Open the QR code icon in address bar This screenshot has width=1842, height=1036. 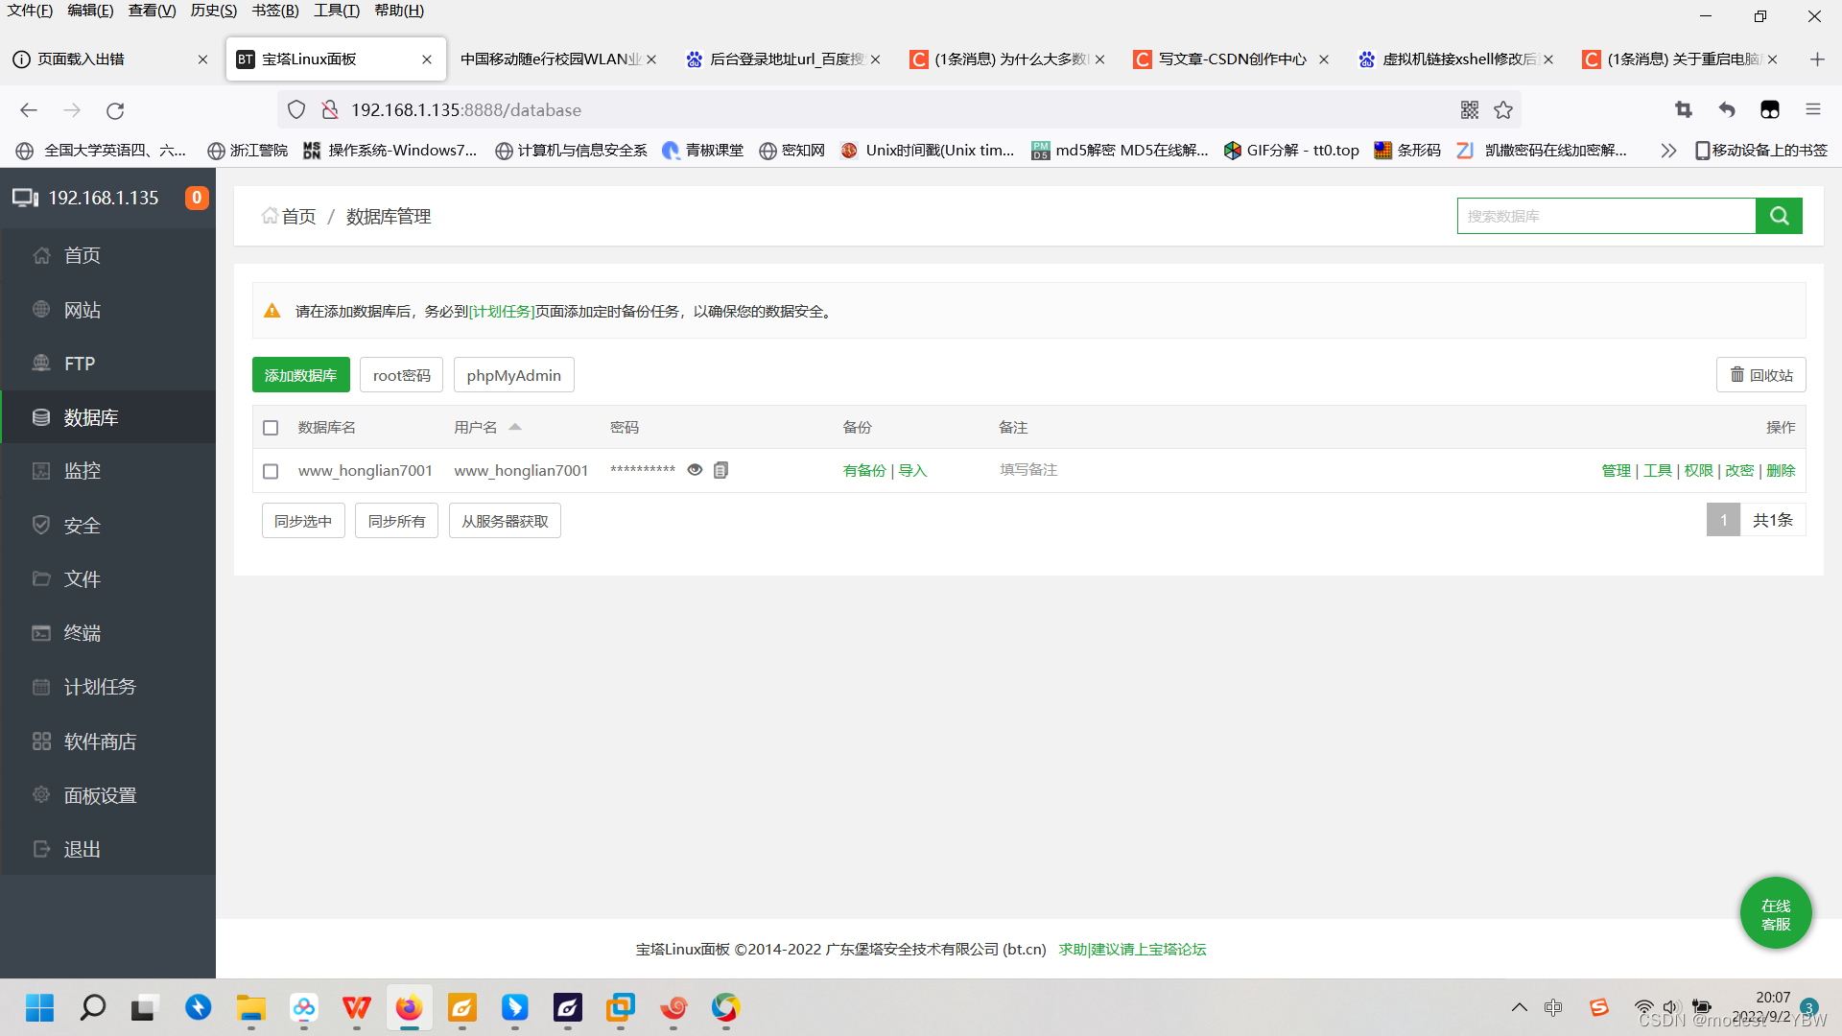1469,110
